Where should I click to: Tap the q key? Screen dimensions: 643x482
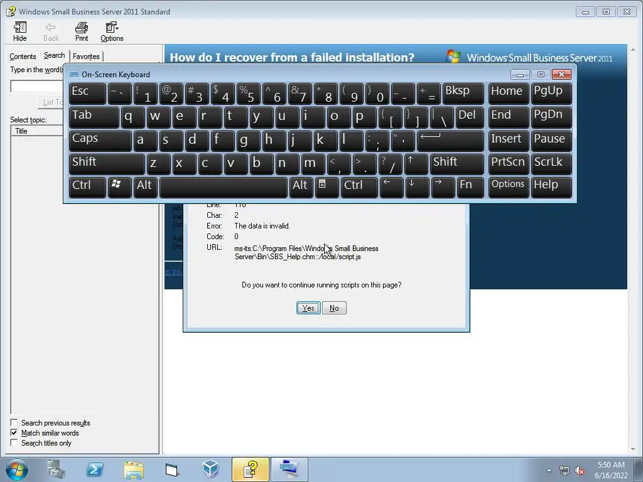[132, 117]
